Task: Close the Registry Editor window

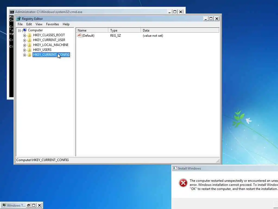Action: pos(217,19)
